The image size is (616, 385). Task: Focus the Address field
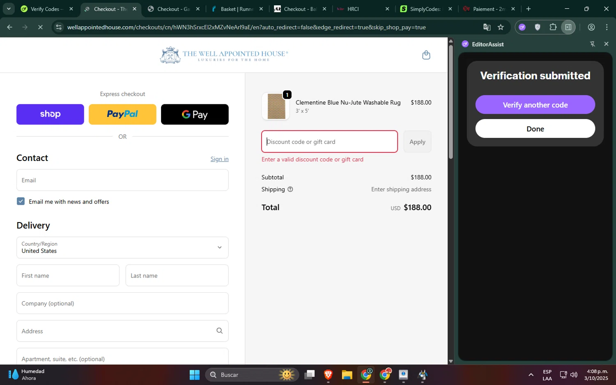tap(122, 331)
